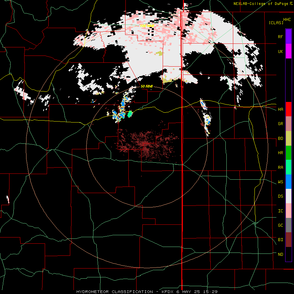Click the "GR" legend label
Image resolution: width=294 pixels, height=294 pixels.
[280, 124]
